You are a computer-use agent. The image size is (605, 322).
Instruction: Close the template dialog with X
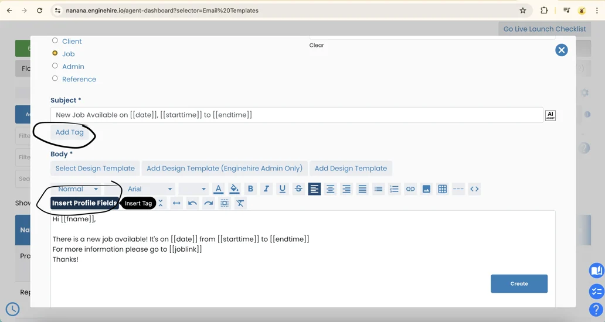(x=562, y=50)
